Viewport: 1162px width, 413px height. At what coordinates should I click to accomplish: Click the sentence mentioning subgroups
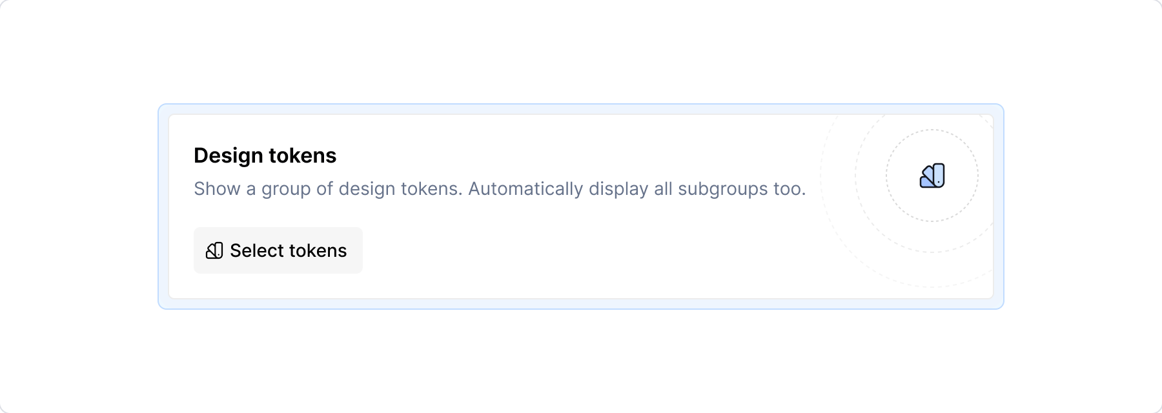(500, 188)
